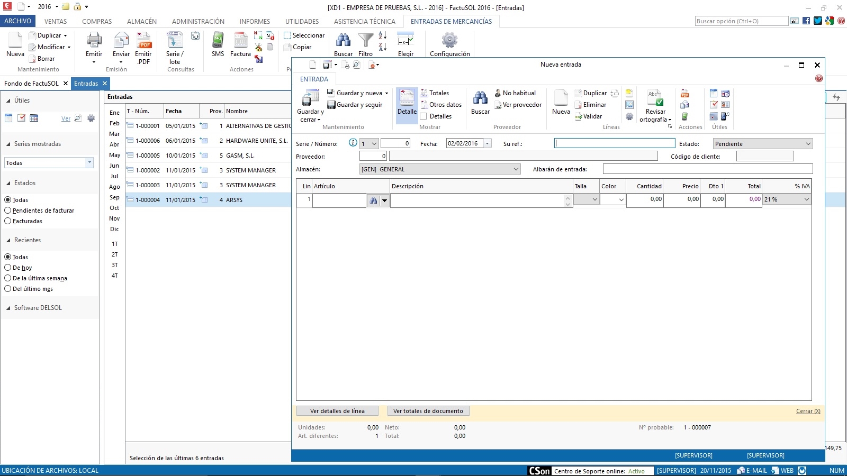Open Series mostradas Todas dropdown

point(49,163)
